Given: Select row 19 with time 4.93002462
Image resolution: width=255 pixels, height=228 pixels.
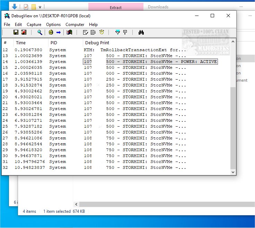Looking at the screenshot, I should 116,91.
